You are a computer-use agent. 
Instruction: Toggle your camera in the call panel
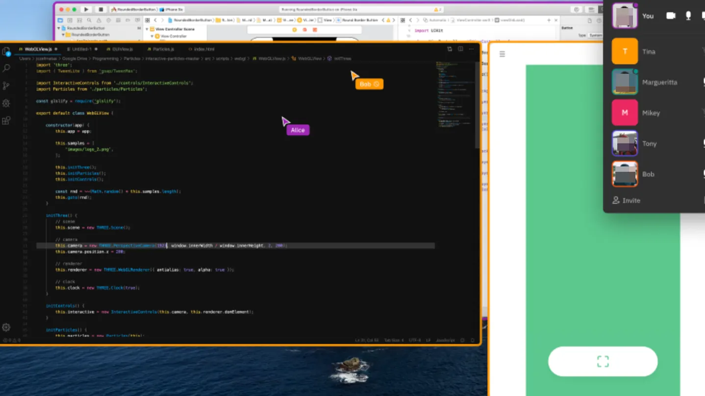click(671, 16)
